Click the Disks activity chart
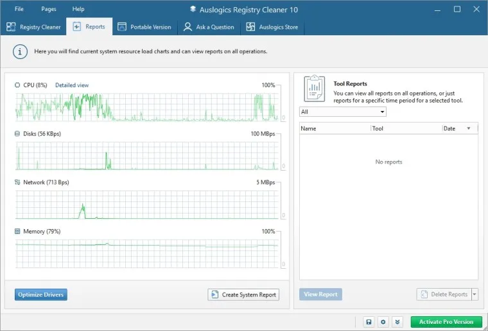This screenshot has height=331, width=488. tap(146, 156)
